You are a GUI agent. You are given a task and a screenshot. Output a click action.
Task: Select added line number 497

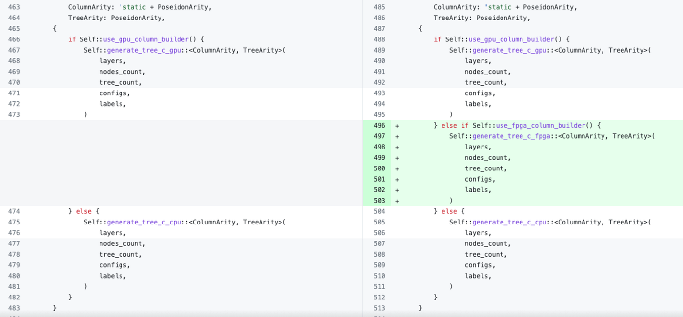tap(379, 136)
